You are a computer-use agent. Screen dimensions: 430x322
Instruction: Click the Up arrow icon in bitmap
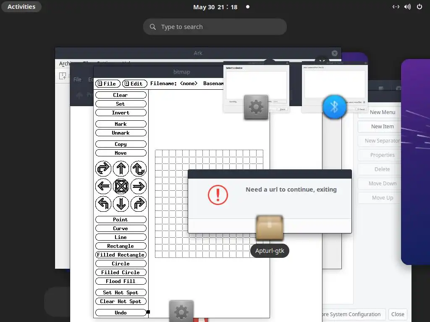[121, 169]
